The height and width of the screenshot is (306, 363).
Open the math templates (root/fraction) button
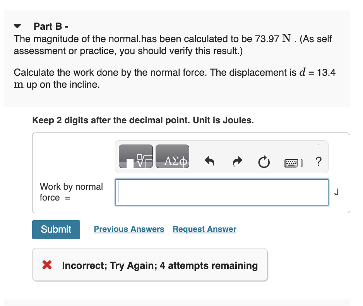click(x=135, y=156)
